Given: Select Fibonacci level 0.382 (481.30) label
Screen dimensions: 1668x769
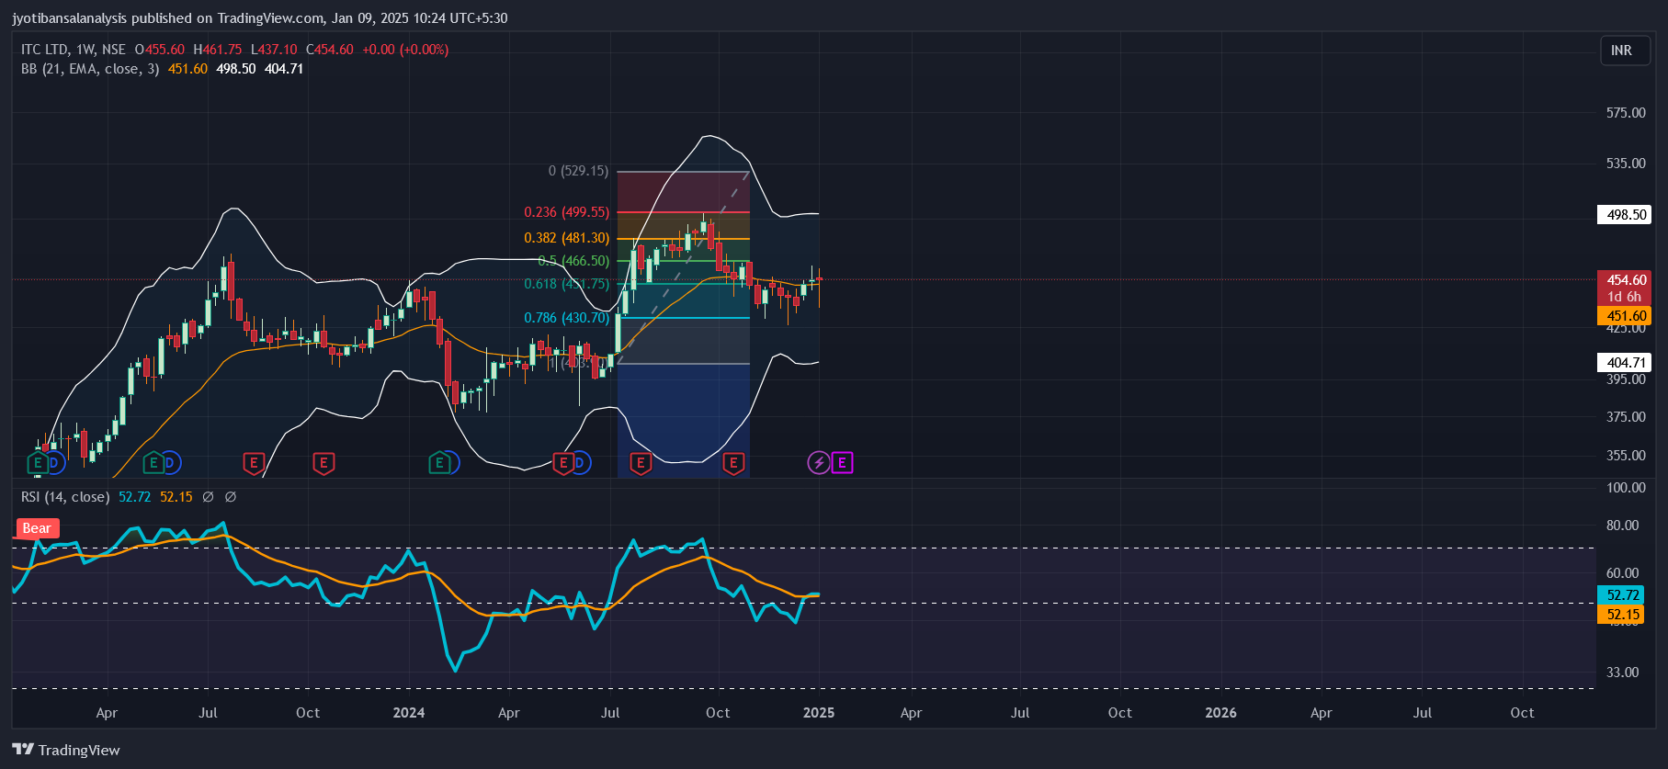Looking at the screenshot, I should (x=566, y=238).
